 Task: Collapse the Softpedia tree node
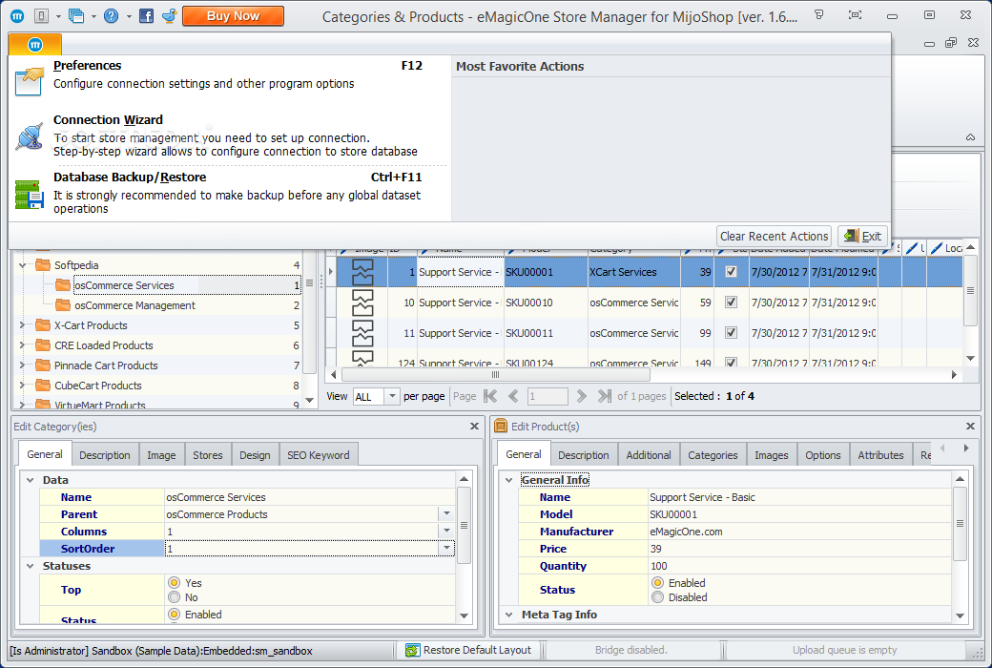pos(23,265)
